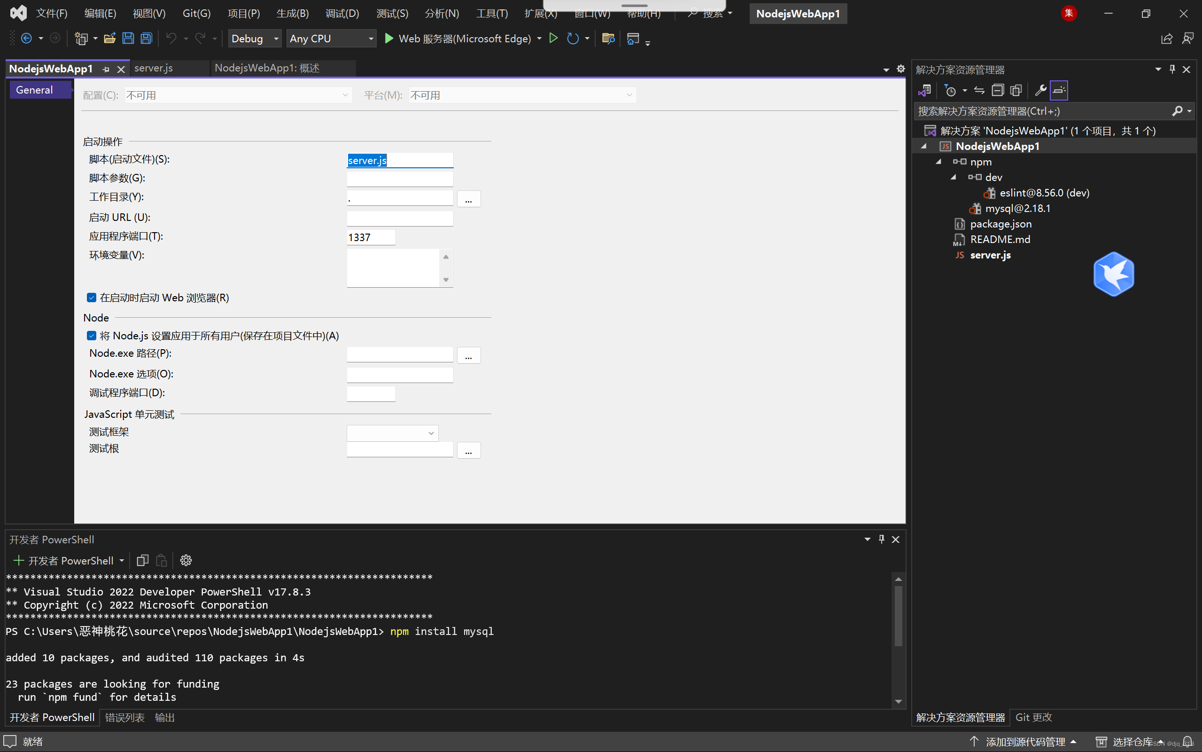
Task: Click the Open File folder icon
Action: coord(109,38)
